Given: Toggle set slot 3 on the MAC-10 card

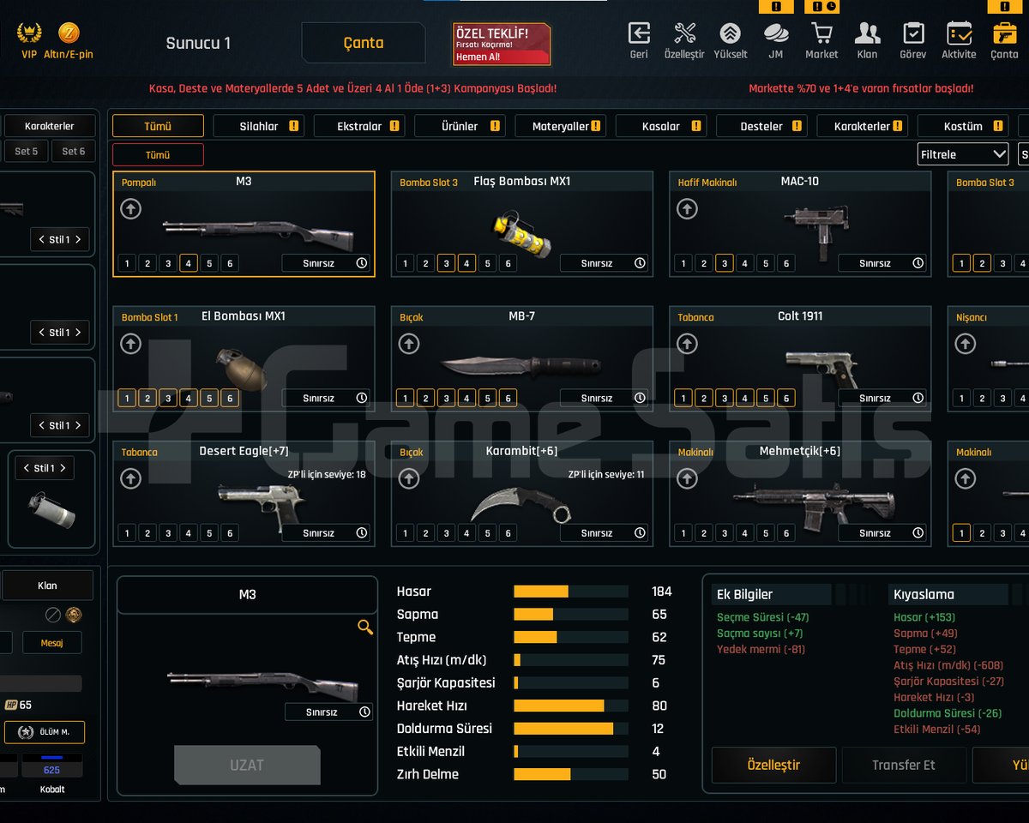Looking at the screenshot, I should click(x=725, y=263).
